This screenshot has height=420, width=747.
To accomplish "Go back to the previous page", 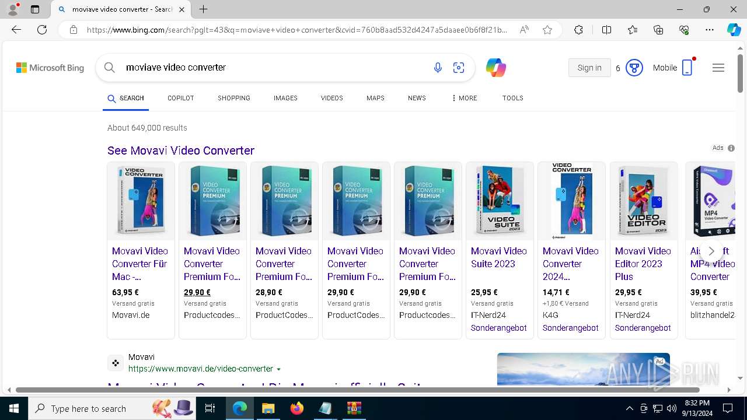I will [x=16, y=30].
